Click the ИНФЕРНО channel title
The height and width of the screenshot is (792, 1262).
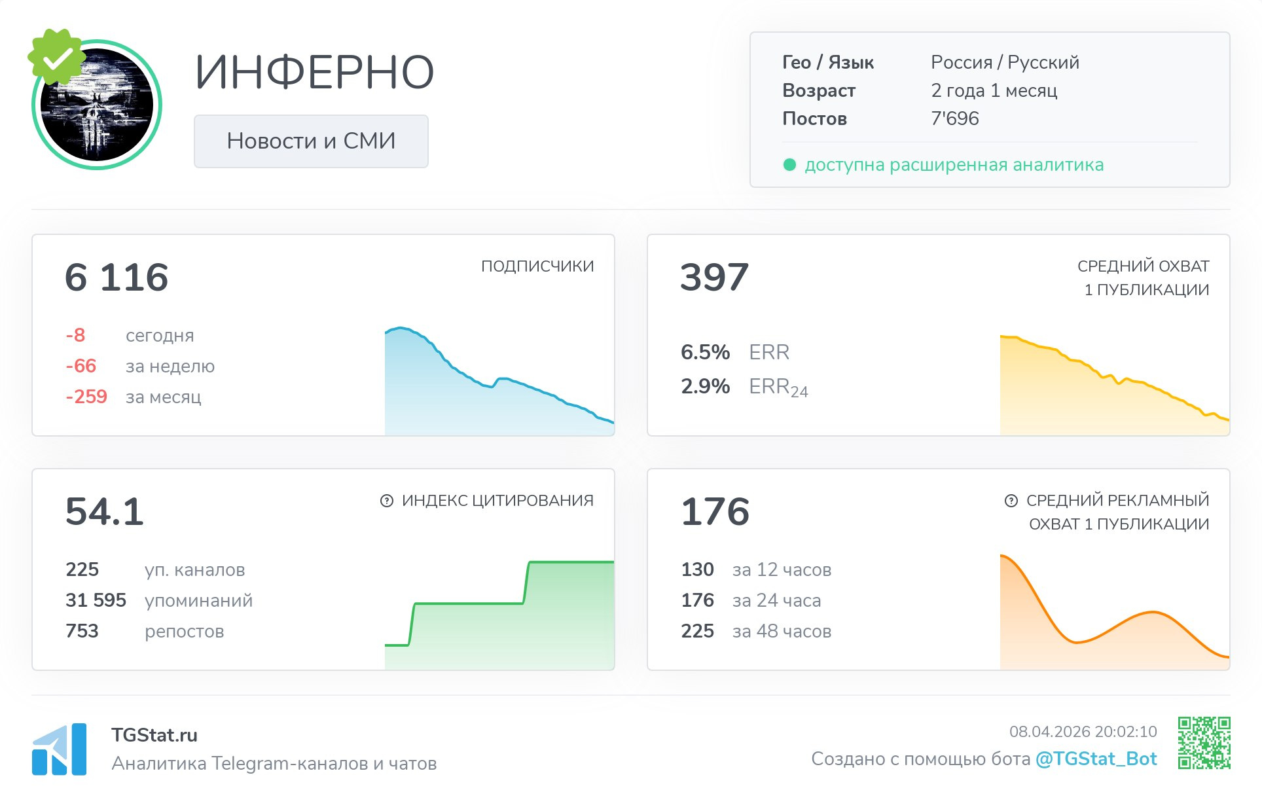pos(314,72)
